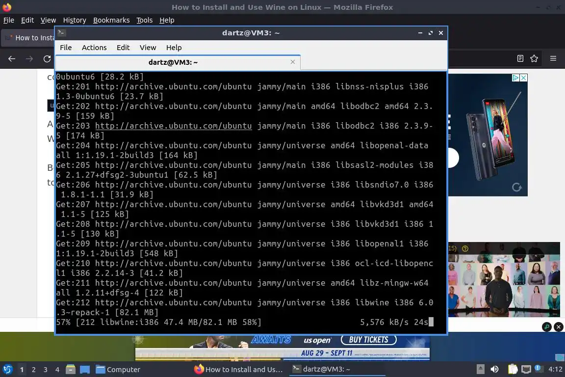Open Firefox's Edit menu
The image size is (565, 377).
27,20
